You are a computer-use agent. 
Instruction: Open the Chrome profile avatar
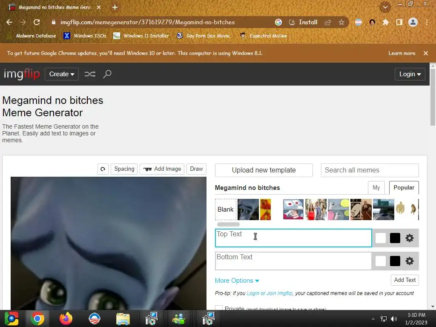413,22
